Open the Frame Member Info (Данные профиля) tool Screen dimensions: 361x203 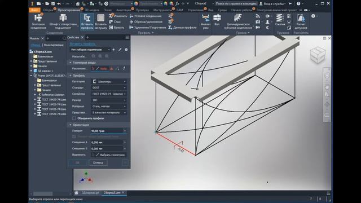(182, 28)
